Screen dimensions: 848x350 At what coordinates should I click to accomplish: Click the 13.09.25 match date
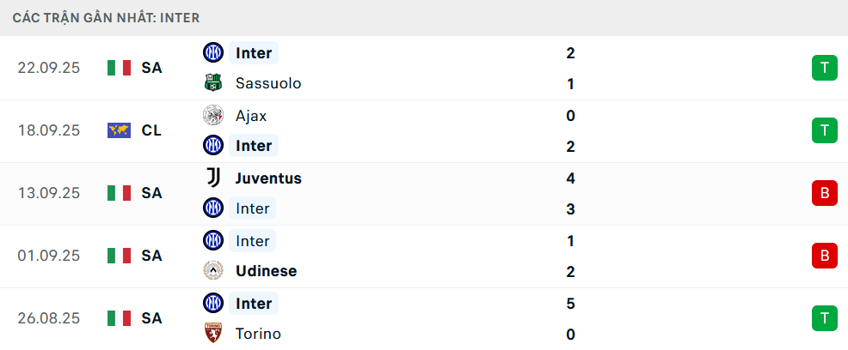coord(49,193)
